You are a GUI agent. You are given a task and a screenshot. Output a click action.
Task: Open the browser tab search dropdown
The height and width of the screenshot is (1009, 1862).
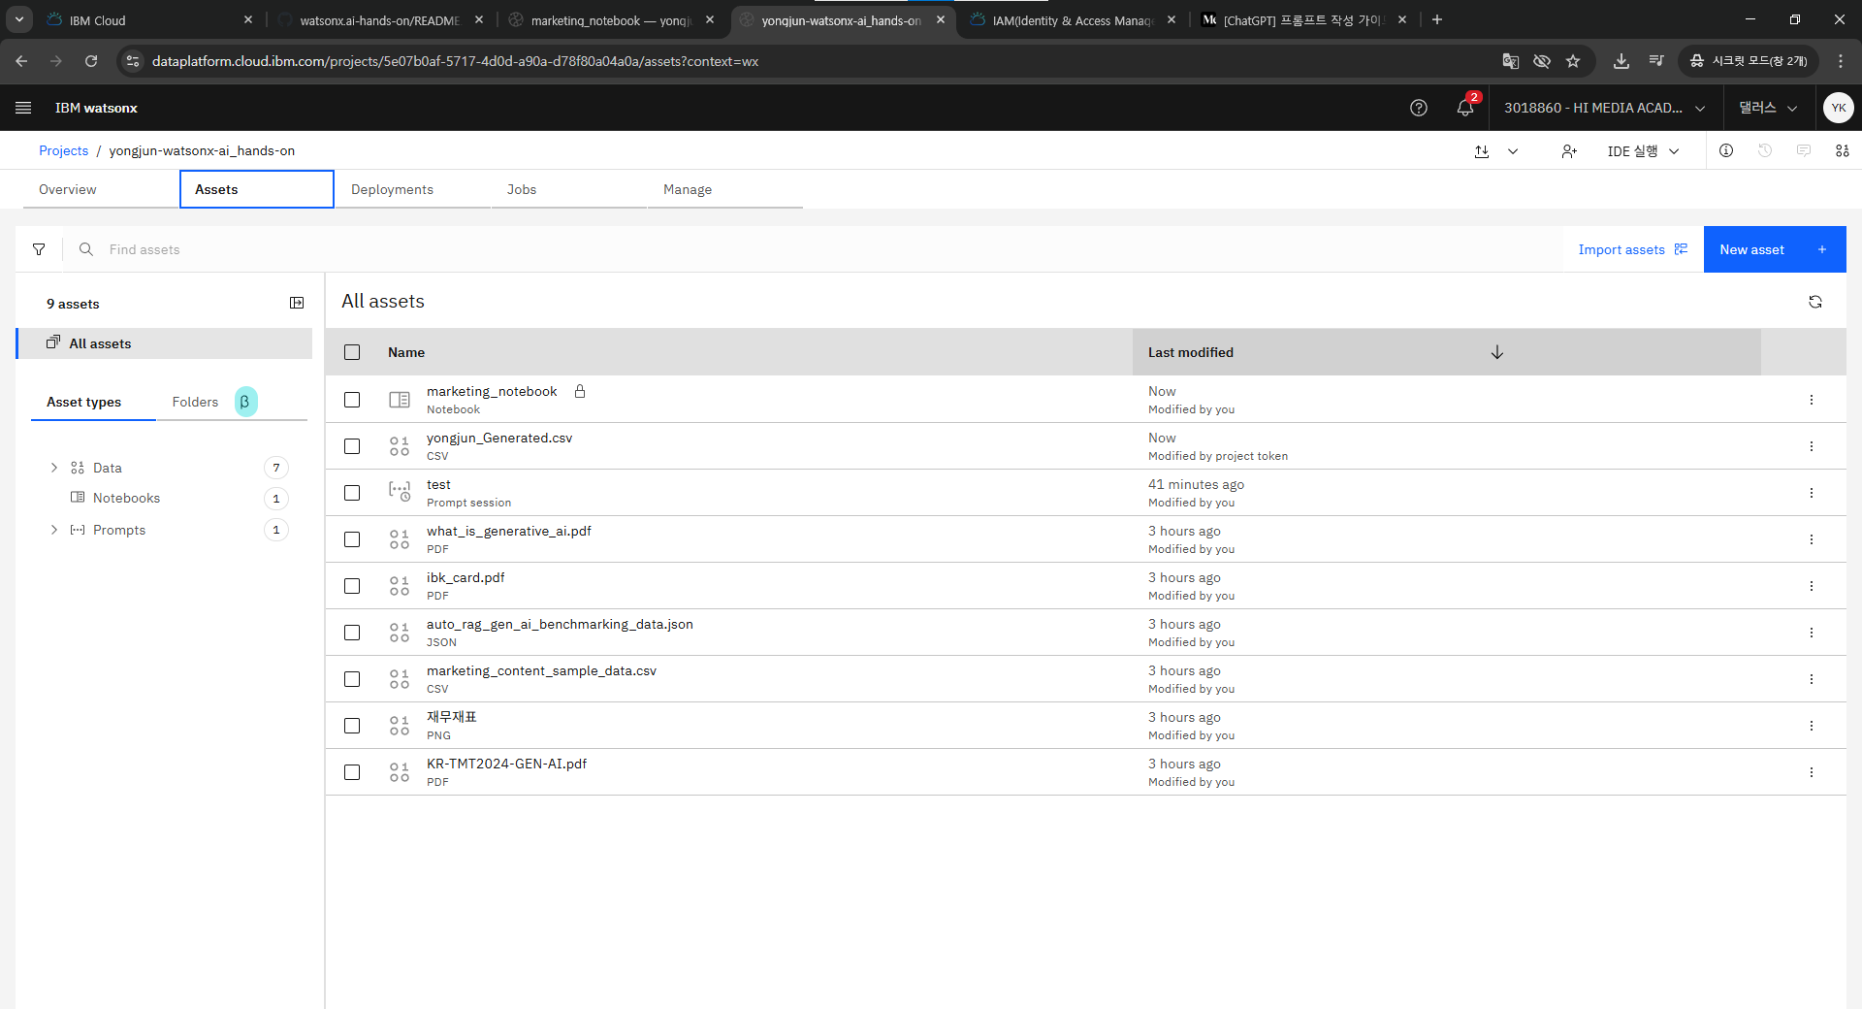pyautogui.click(x=19, y=19)
